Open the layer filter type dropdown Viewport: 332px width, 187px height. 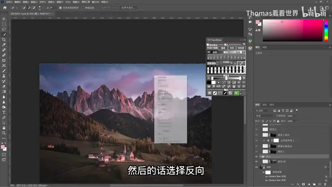(x=263, y=111)
